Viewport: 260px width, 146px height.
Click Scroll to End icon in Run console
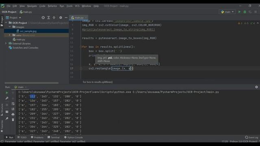(x=13, y=109)
